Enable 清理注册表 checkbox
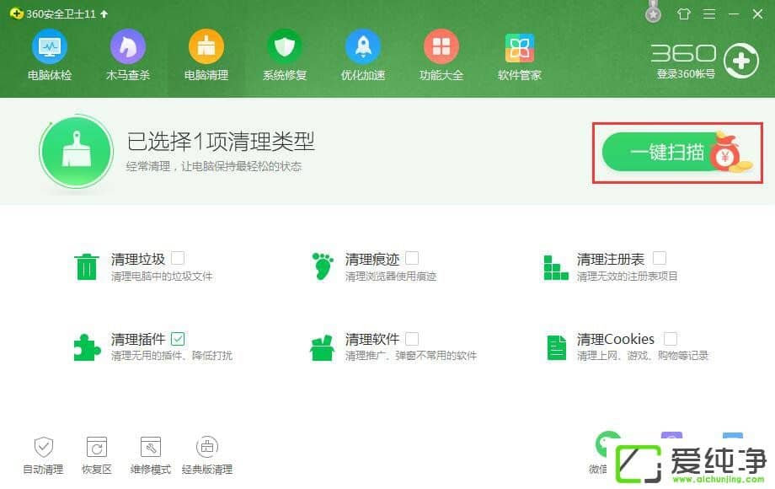 tap(660, 258)
